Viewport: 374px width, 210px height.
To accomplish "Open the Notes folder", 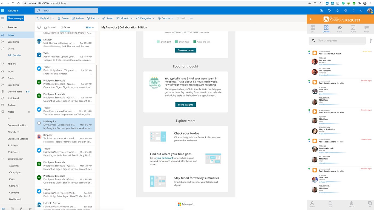I will [17, 112].
